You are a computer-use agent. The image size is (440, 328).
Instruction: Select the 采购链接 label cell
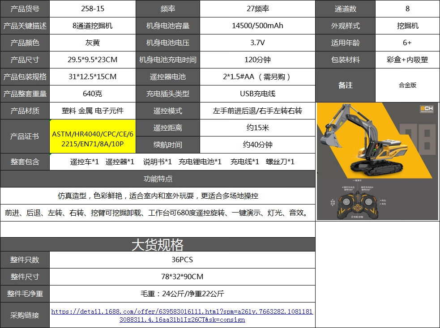click(25, 315)
